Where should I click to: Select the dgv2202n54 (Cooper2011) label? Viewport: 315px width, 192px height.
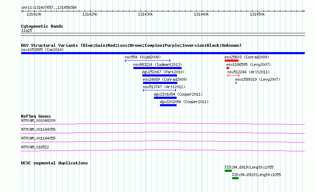click(x=184, y=102)
